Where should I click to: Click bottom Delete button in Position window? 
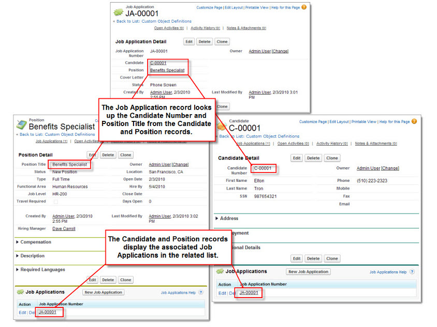click(x=108, y=279)
